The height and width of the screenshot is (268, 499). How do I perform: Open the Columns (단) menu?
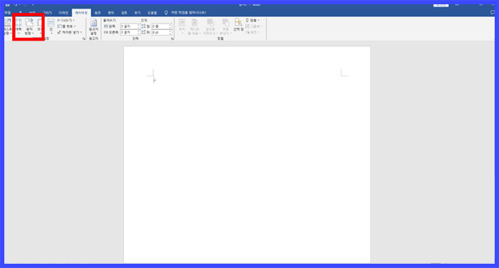pyautogui.click(x=51, y=27)
